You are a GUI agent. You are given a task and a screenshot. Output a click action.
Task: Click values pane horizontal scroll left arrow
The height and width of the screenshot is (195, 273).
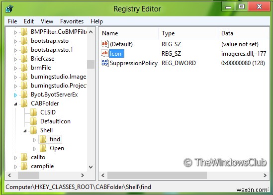click(x=103, y=175)
